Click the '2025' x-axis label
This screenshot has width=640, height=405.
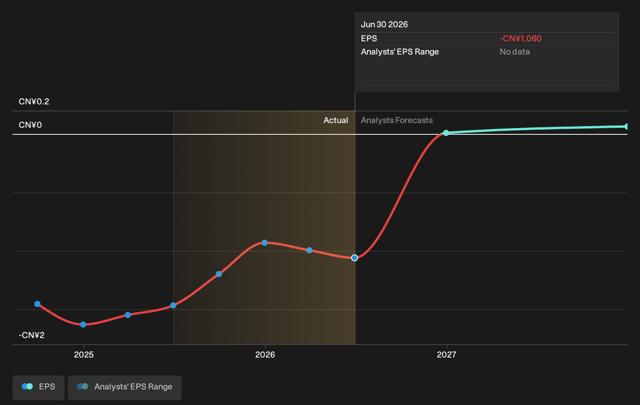tap(84, 355)
